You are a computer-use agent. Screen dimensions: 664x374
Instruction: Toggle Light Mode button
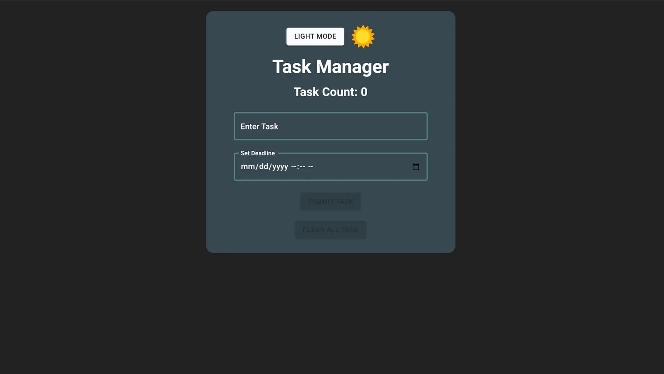(315, 36)
